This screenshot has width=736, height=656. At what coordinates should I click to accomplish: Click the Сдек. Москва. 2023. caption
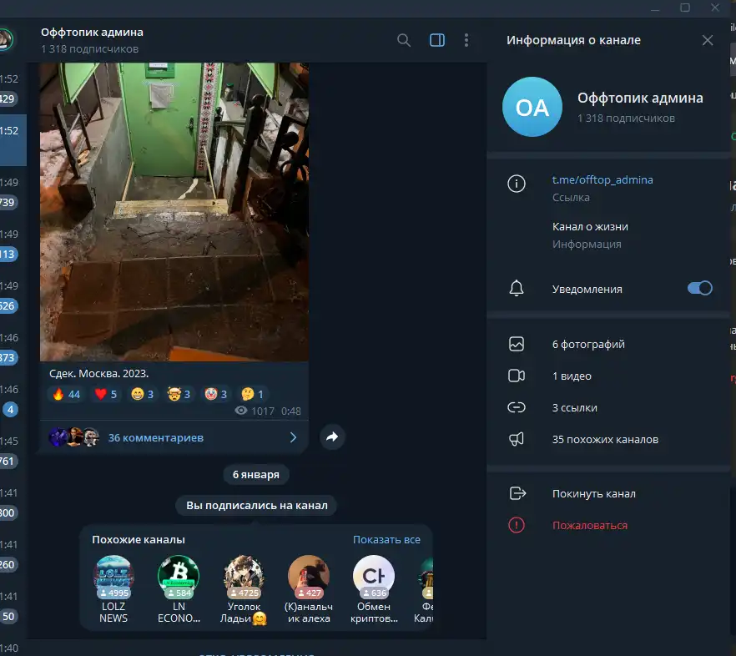click(99, 374)
